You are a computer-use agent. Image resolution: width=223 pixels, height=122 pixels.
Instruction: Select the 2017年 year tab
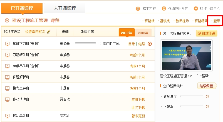click(x=127, y=33)
